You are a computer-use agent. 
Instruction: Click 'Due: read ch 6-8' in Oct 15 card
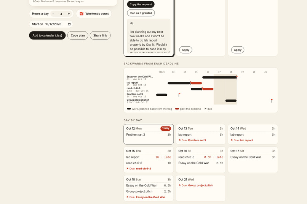pos(139,168)
